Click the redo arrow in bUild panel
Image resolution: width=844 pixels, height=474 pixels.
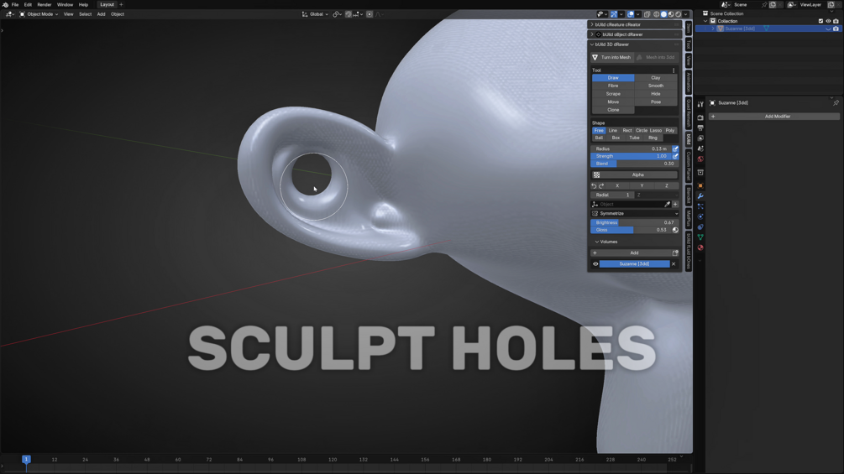601,186
